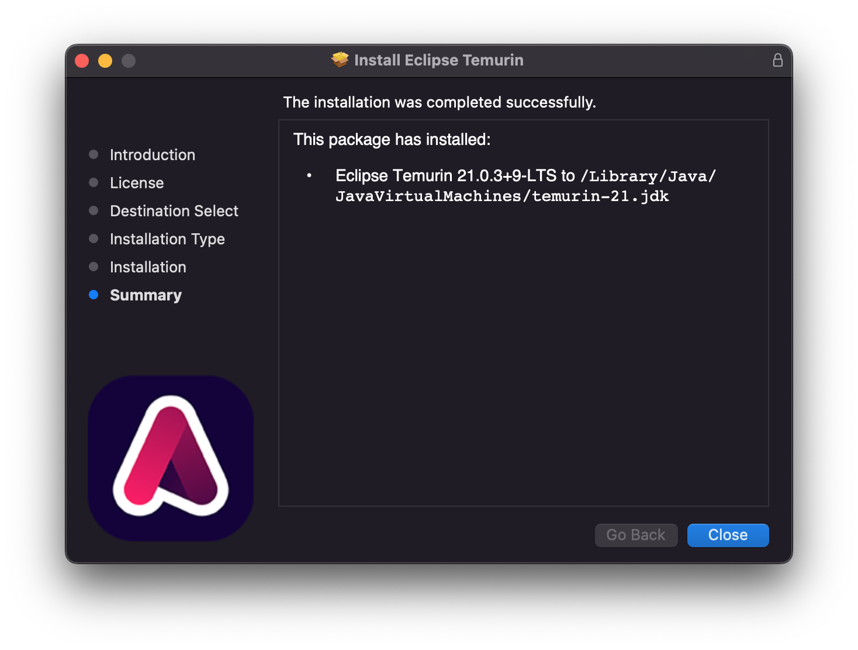Select the Destination Select step

(174, 211)
